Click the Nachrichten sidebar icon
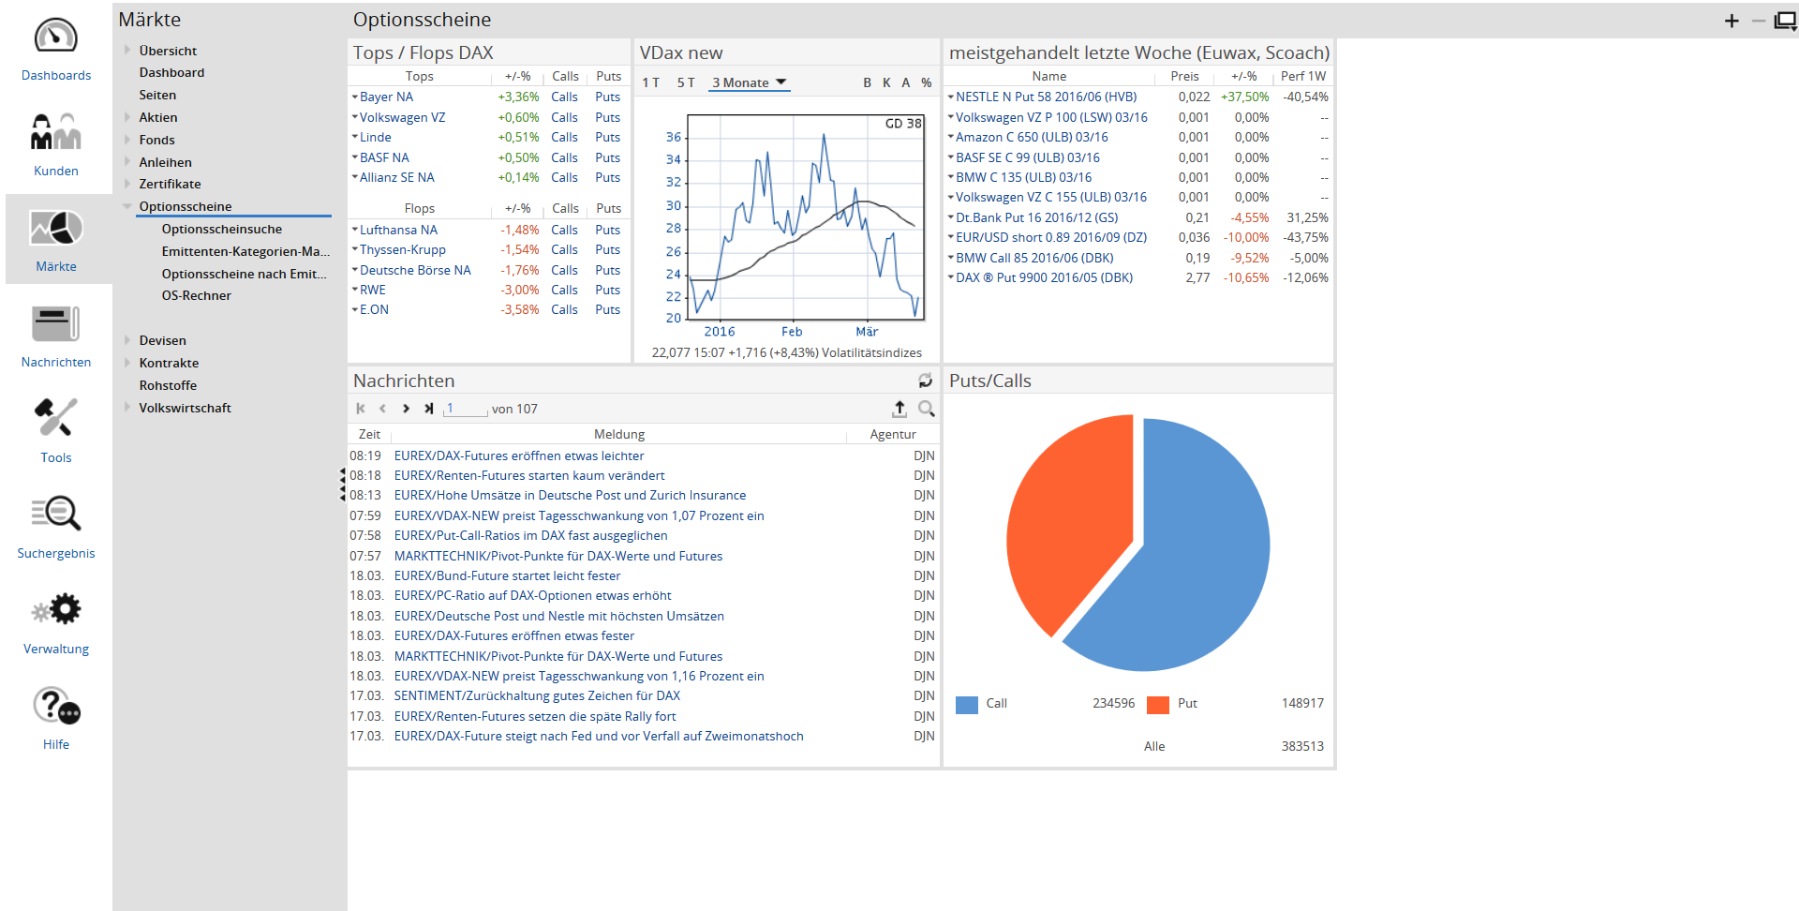The image size is (1799, 911). (56, 324)
